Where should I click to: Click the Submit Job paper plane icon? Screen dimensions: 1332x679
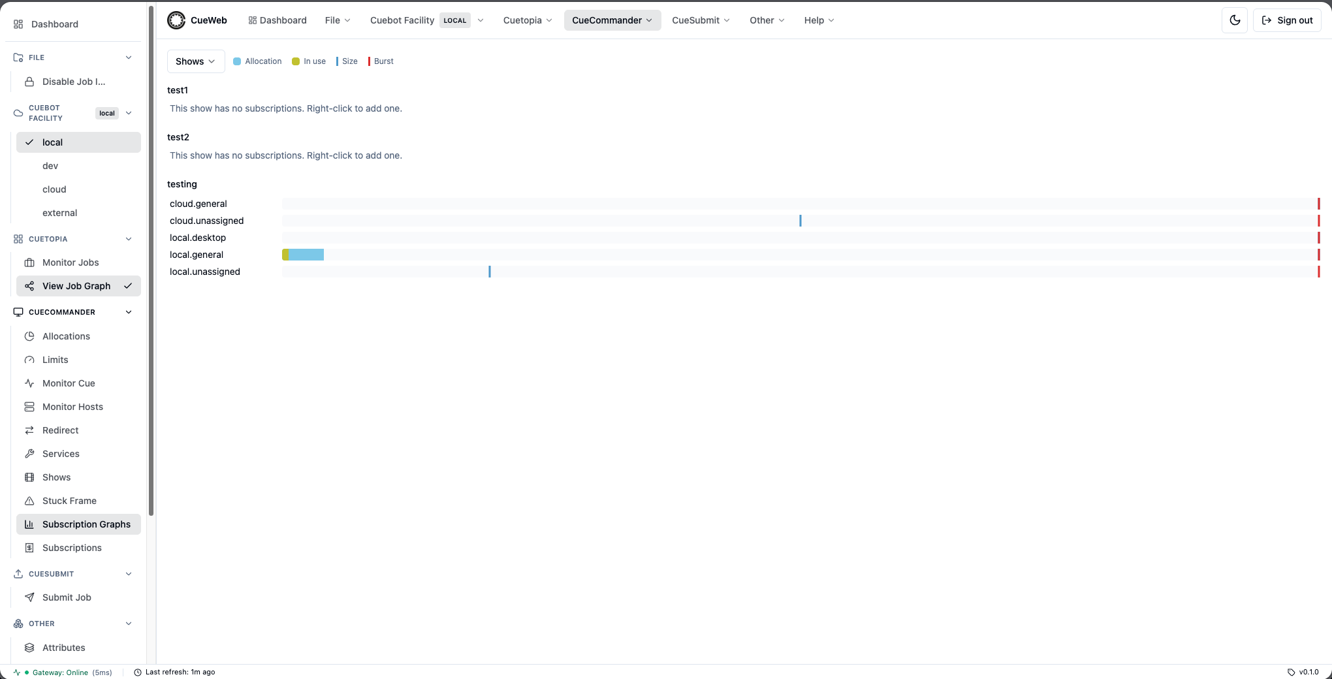29,597
